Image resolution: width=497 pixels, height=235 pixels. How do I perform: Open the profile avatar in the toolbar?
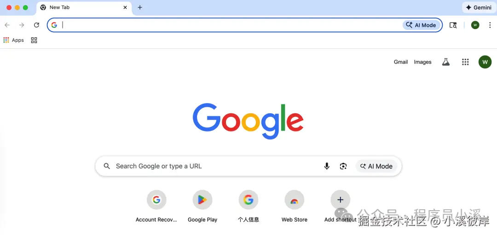click(x=475, y=25)
